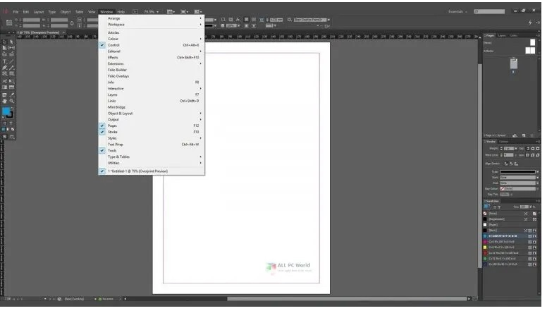Screen dimensions: 559x318
Task: Toggle the preview view mode button in the toolbox
Action: tap(12, 137)
